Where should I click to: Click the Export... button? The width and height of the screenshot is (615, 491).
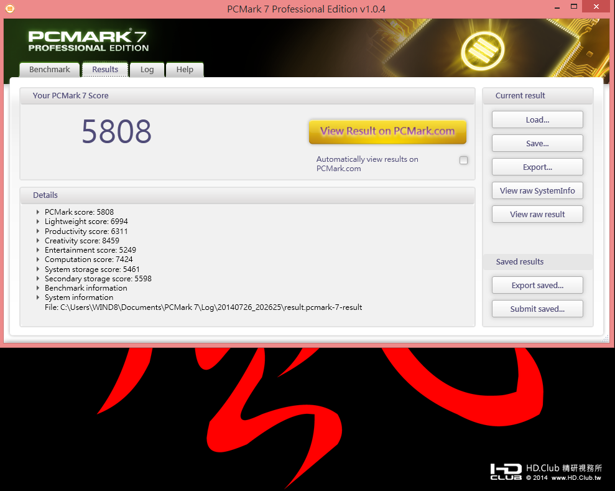(537, 167)
